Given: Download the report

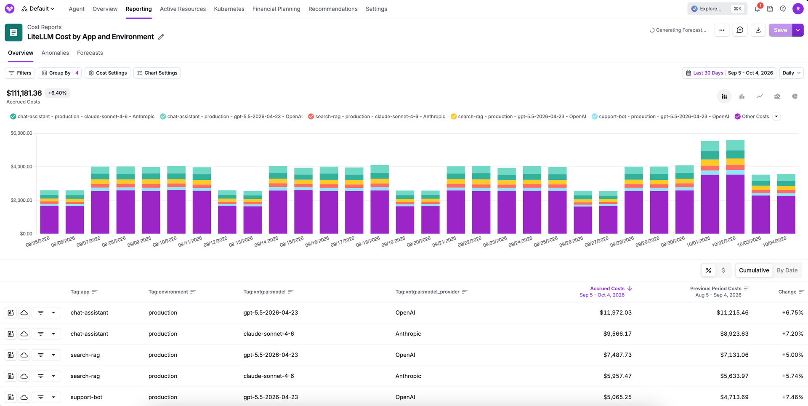Looking at the screenshot, I should tap(758, 30).
